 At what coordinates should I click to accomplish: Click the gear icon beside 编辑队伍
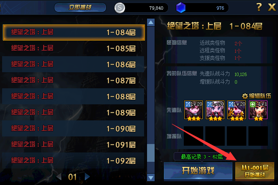click(x=245, y=96)
